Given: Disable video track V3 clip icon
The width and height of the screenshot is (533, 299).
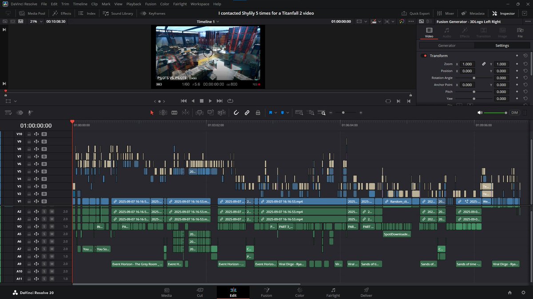Looking at the screenshot, I should tap(44, 186).
